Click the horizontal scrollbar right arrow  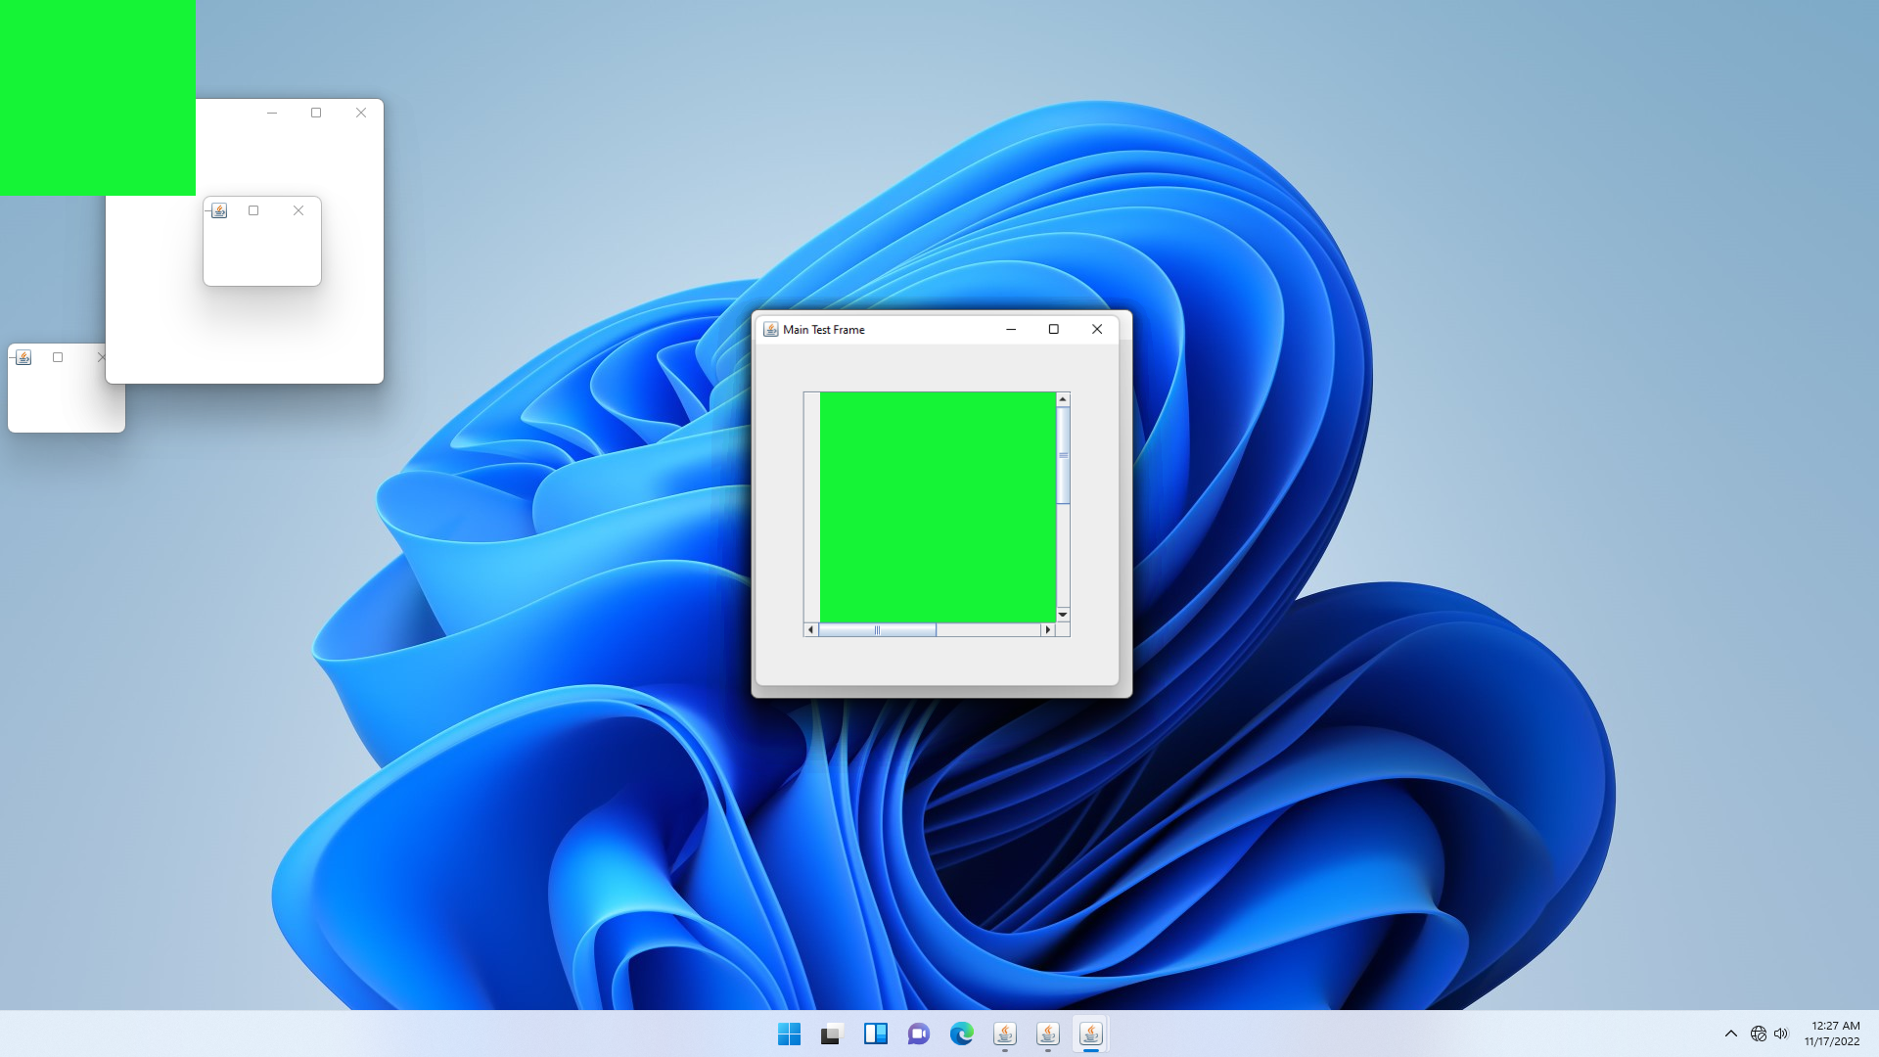tap(1048, 630)
